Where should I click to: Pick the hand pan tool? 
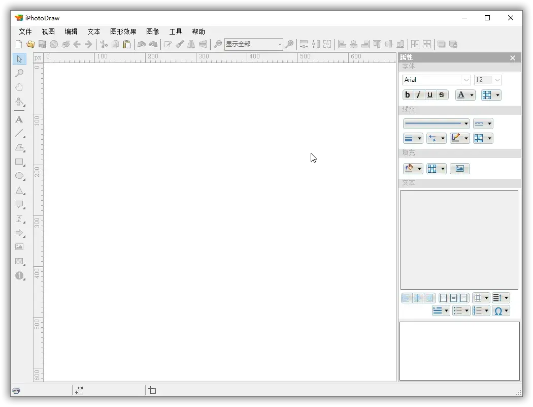(x=19, y=87)
